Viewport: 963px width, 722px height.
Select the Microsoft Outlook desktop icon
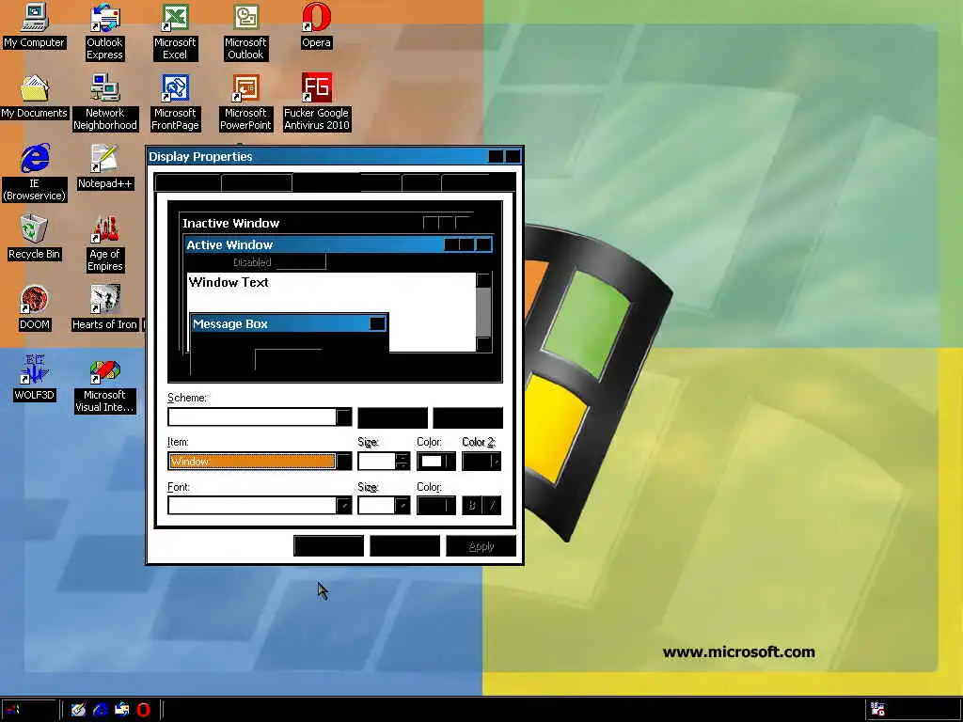[x=245, y=32]
